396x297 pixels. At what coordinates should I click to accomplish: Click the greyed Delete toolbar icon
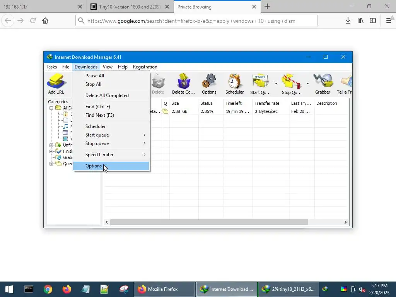click(158, 84)
